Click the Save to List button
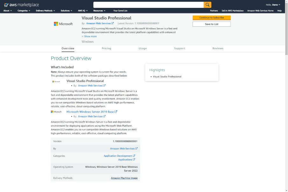 [x=211, y=24]
